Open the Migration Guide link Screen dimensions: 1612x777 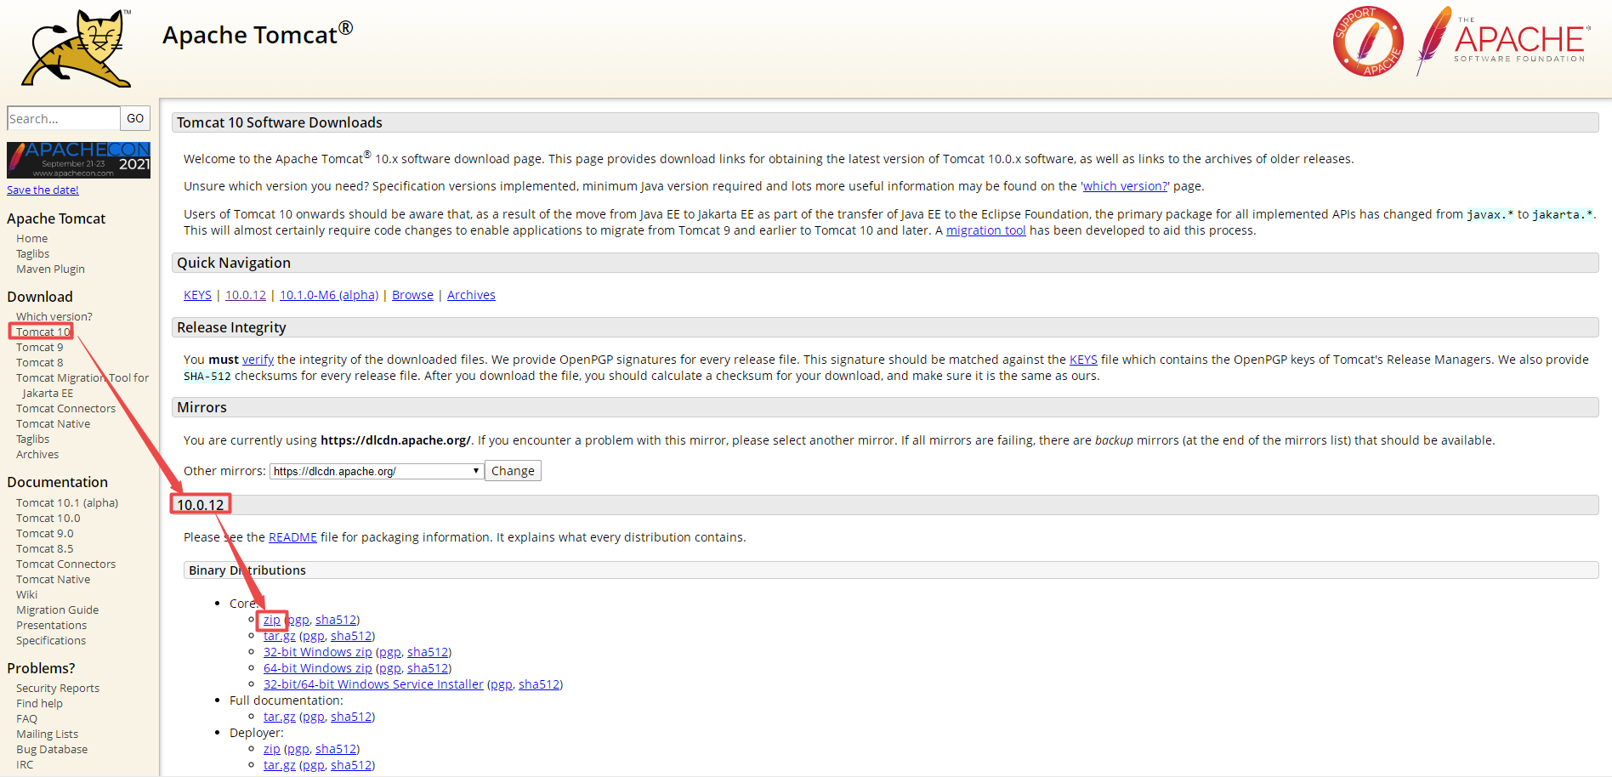(x=57, y=610)
